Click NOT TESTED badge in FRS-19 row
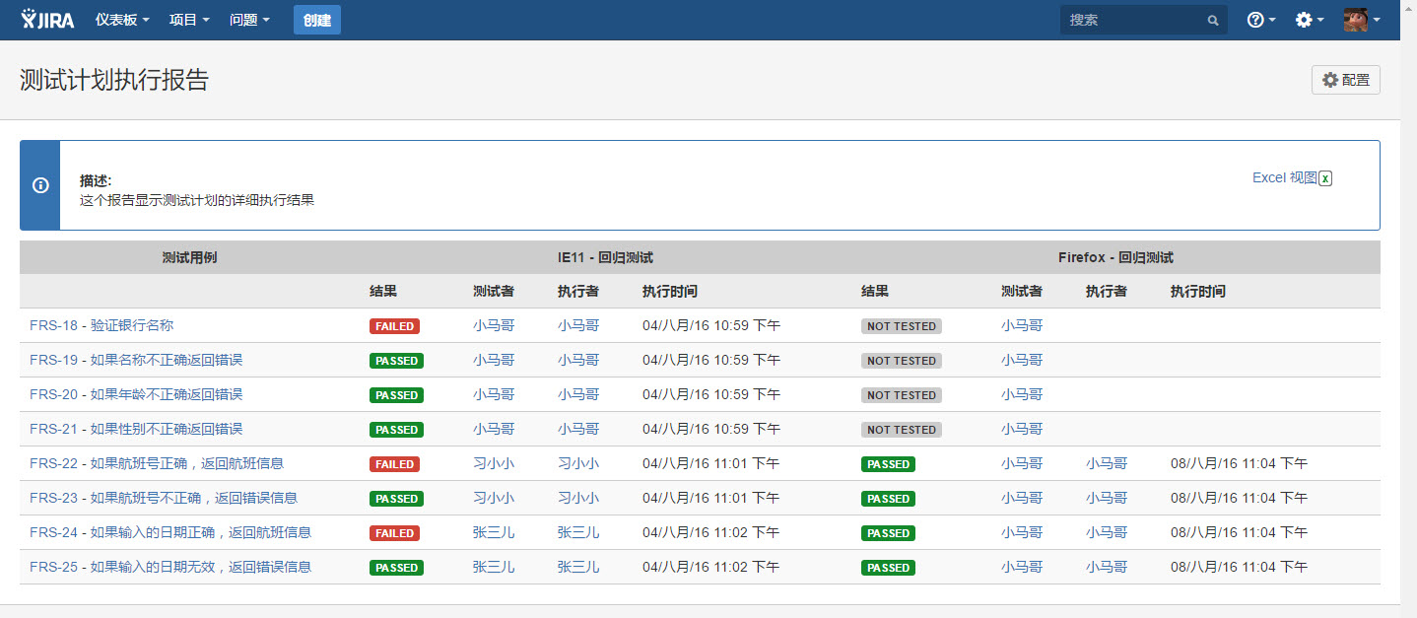Screen dimensions: 1417x618 click(x=902, y=361)
